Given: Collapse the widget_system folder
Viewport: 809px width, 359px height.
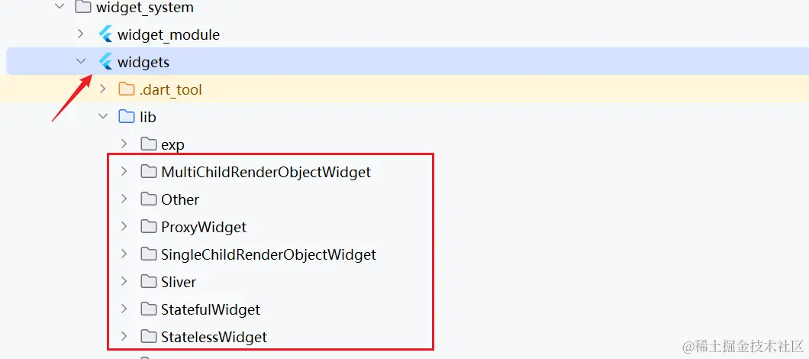Looking at the screenshot, I should click(x=60, y=8).
